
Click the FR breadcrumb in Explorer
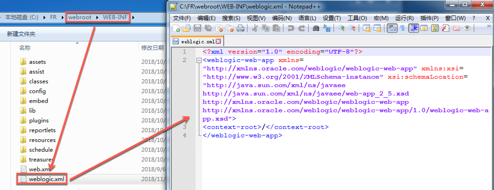click(x=53, y=17)
